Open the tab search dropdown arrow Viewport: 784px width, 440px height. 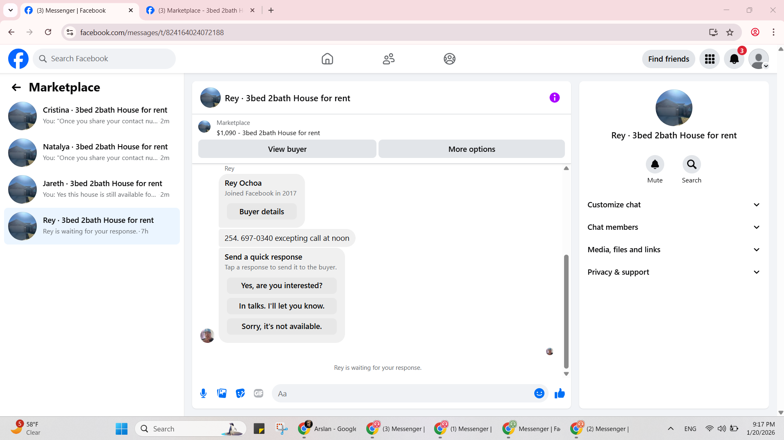click(11, 10)
